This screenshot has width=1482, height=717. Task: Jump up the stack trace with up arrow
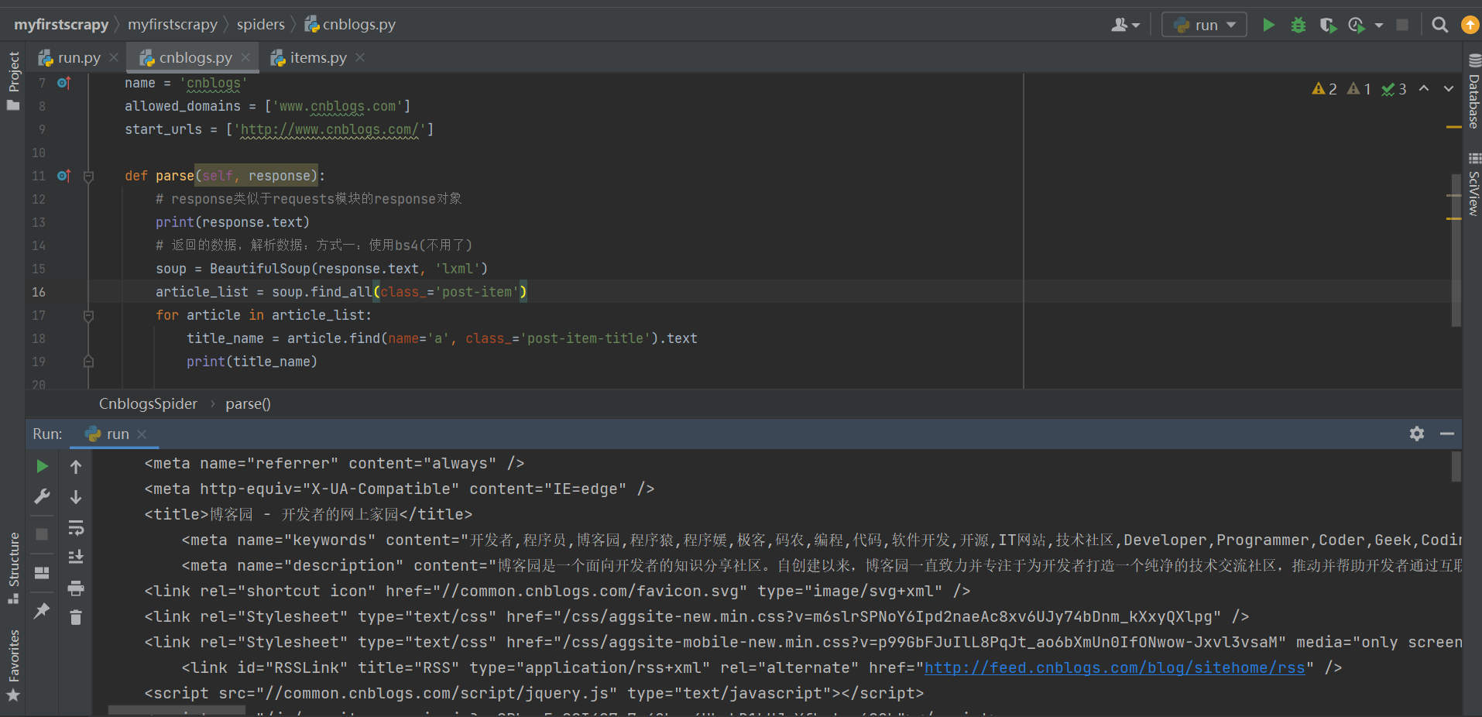tap(76, 467)
